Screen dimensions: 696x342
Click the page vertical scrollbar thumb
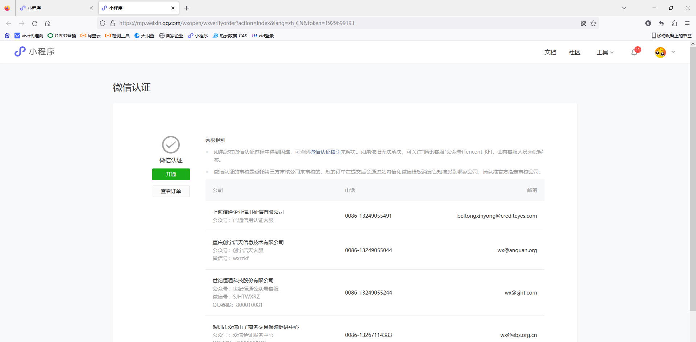693,179
